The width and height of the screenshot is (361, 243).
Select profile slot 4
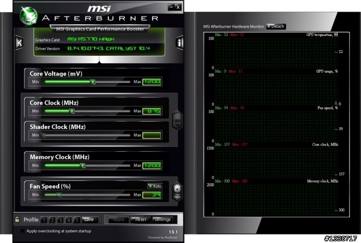(x=69, y=220)
